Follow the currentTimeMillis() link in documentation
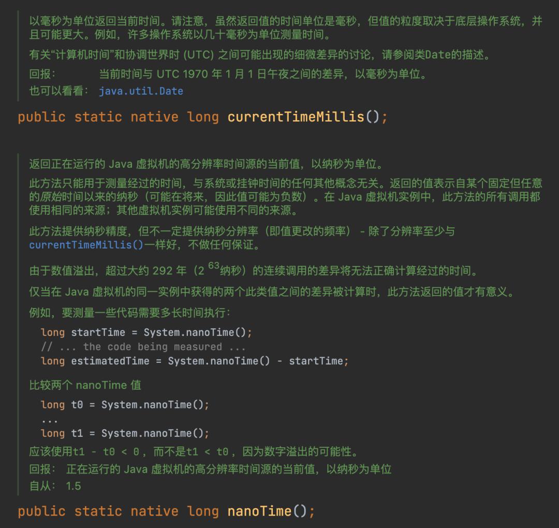This screenshot has width=559, height=528. coord(86,245)
